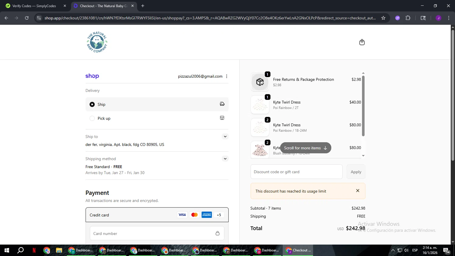Screen dimensions: 455x256
Task: Click the Card number field
Action: 157,233
